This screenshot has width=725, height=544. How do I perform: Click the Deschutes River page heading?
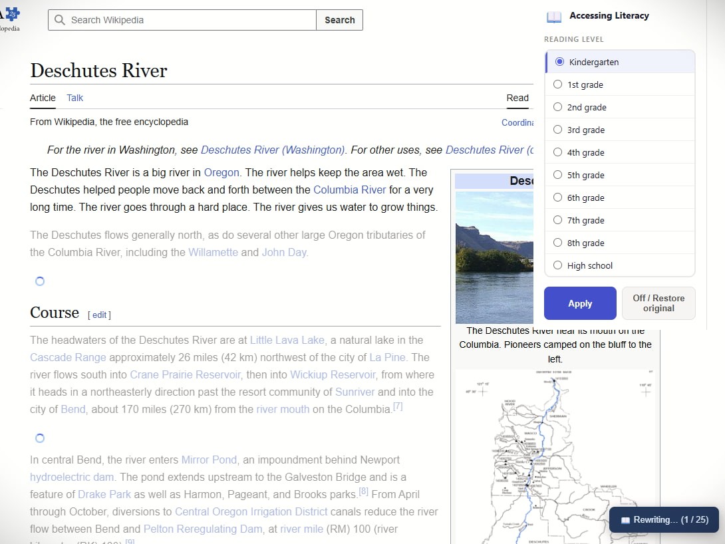coord(98,70)
